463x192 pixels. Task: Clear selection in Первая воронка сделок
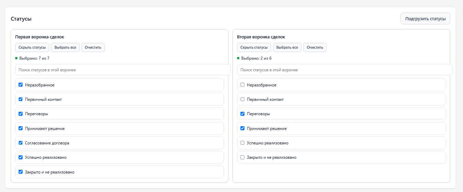click(x=93, y=47)
